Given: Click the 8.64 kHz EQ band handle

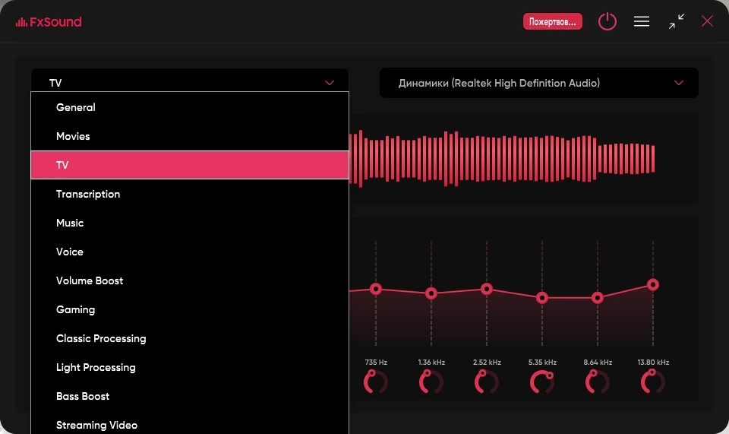Looking at the screenshot, I should [x=598, y=298].
